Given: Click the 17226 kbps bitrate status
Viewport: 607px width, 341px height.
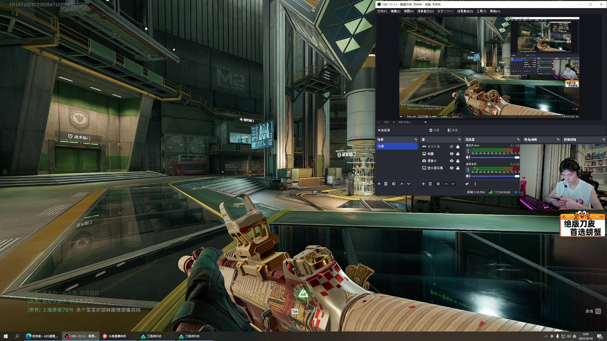Looking at the screenshot, I should [x=500, y=192].
